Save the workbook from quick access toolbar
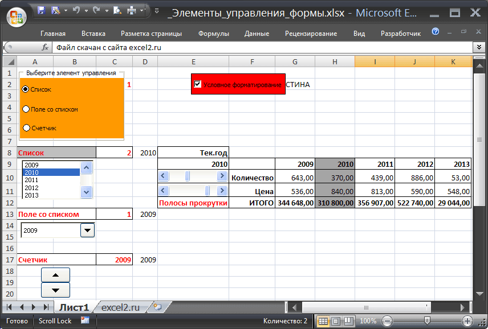 tap(42, 10)
